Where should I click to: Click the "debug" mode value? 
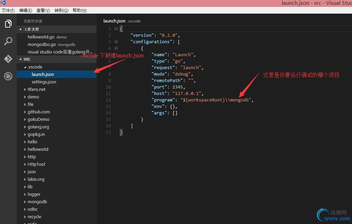tap(182, 74)
